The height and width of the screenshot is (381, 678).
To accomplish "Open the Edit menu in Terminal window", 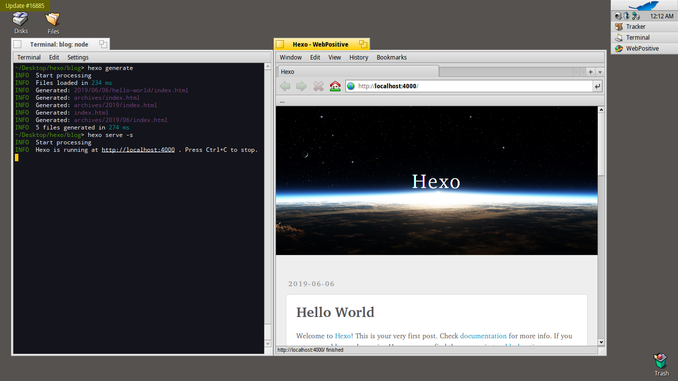I will [x=54, y=58].
